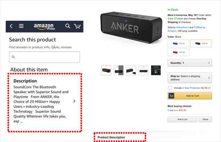Choose the red speaker color option

[x=179, y=52]
